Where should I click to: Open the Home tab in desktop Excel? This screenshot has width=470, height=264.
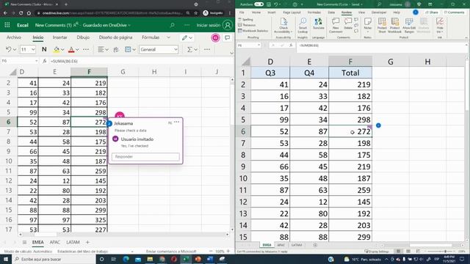coord(256,12)
